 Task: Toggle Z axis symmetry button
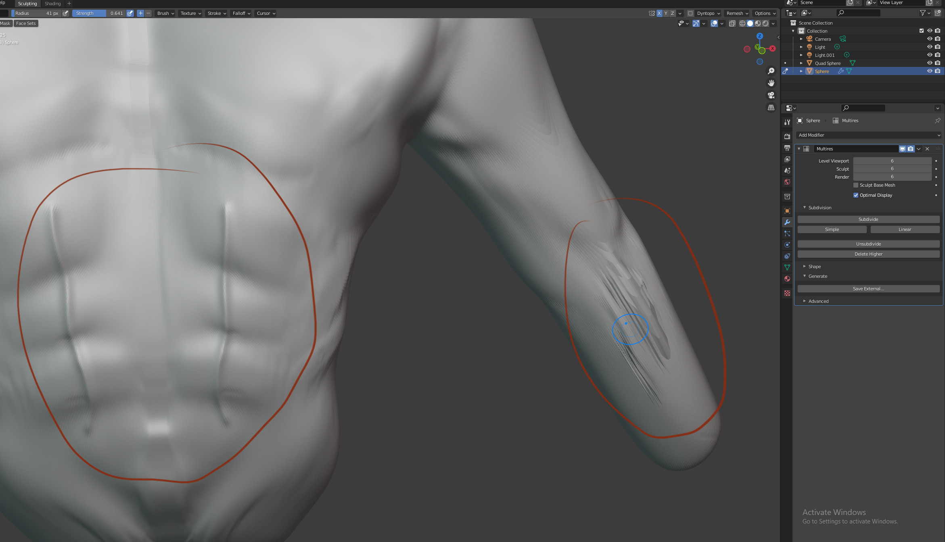coord(672,13)
